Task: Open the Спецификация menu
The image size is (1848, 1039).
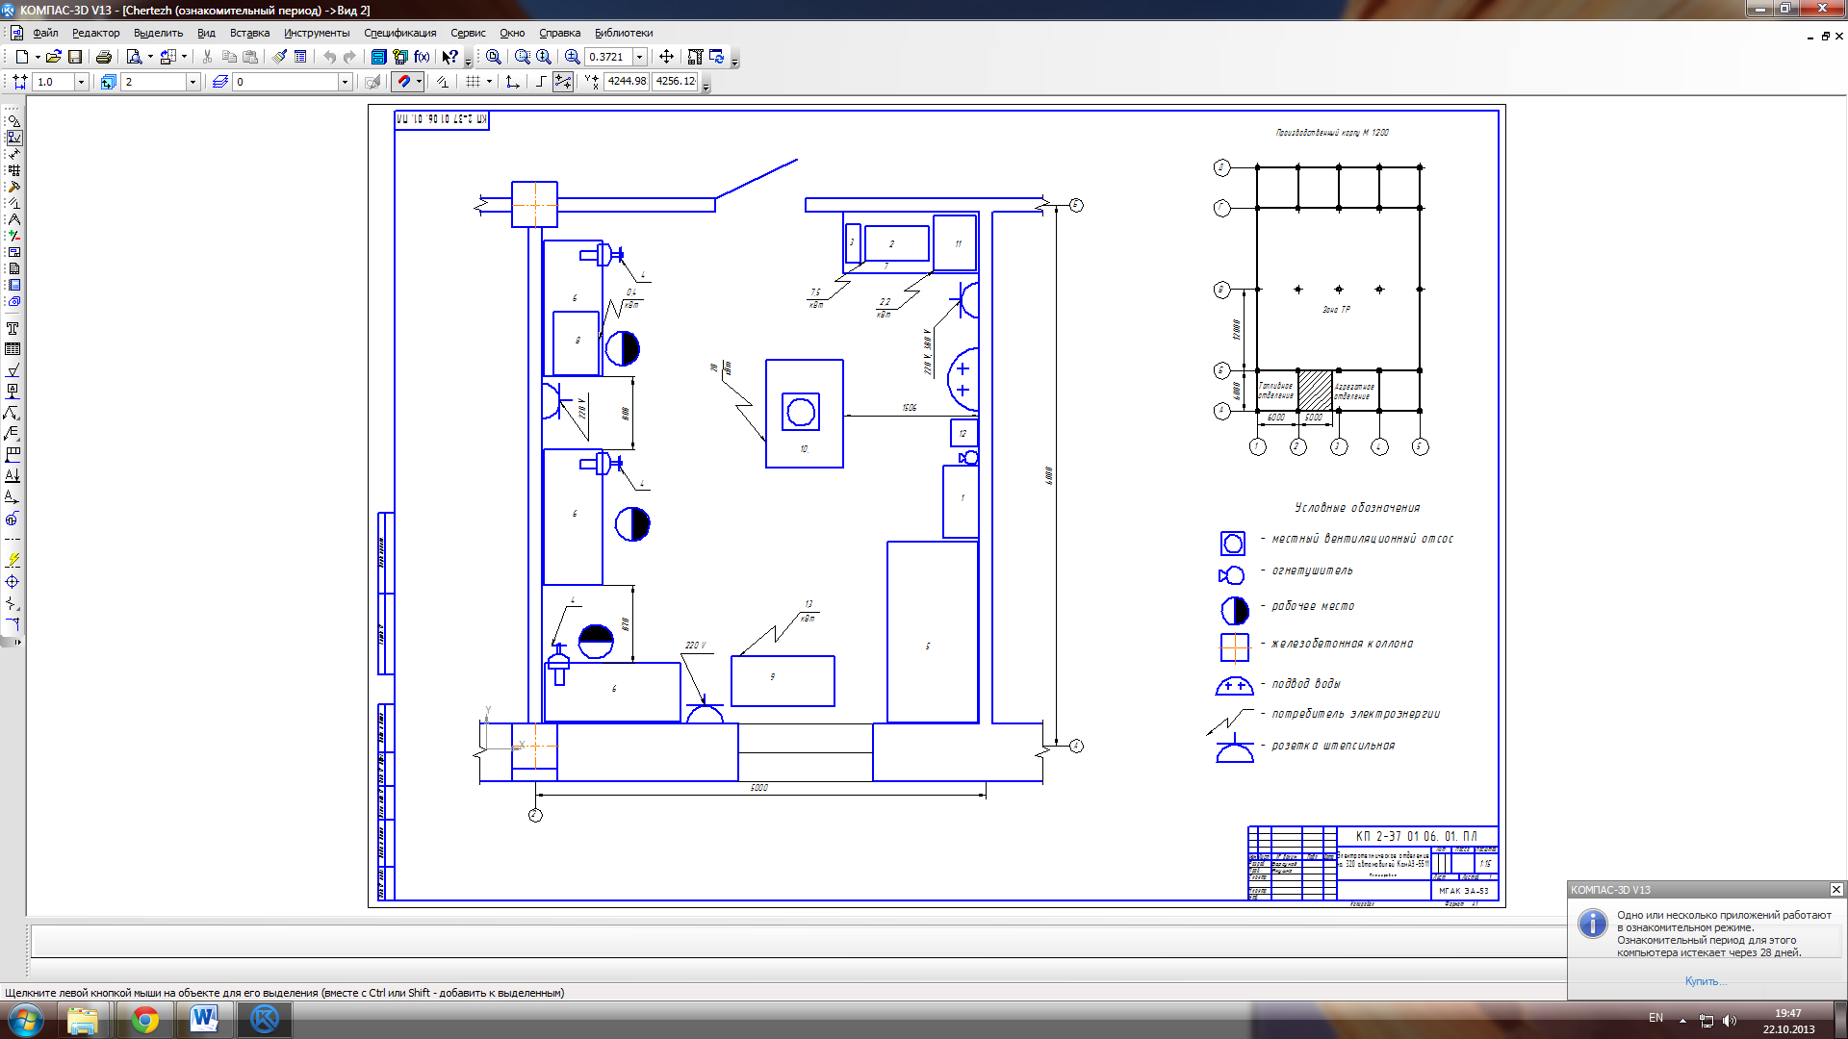Action: 399,33
